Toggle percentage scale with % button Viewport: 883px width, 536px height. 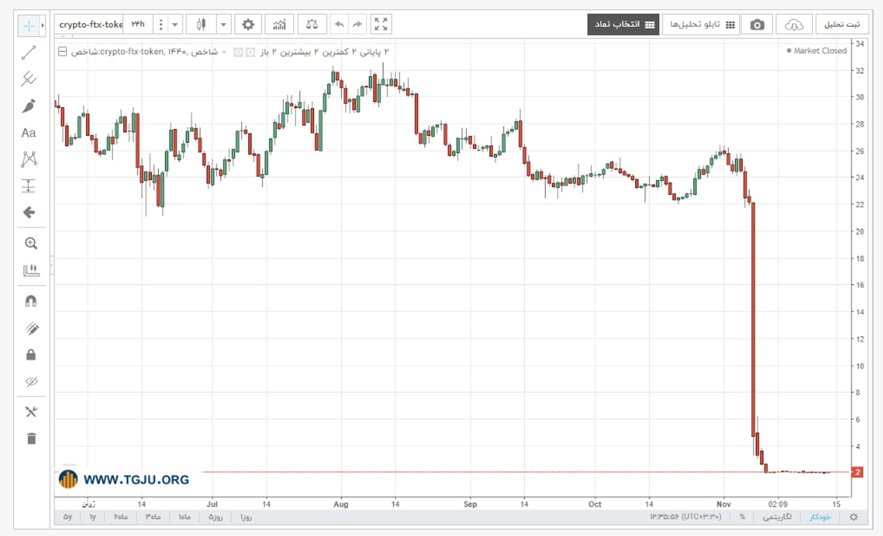[743, 517]
